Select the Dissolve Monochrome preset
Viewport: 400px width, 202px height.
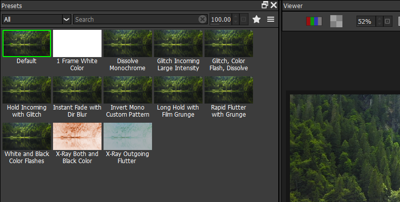(x=128, y=43)
